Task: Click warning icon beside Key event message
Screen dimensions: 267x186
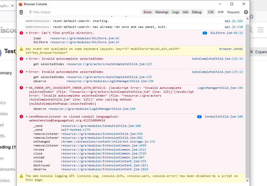Action: [21, 49]
